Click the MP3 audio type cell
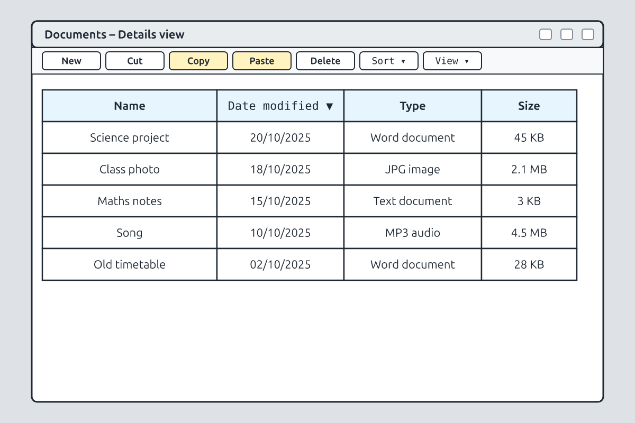The height and width of the screenshot is (423, 635). pos(413,233)
